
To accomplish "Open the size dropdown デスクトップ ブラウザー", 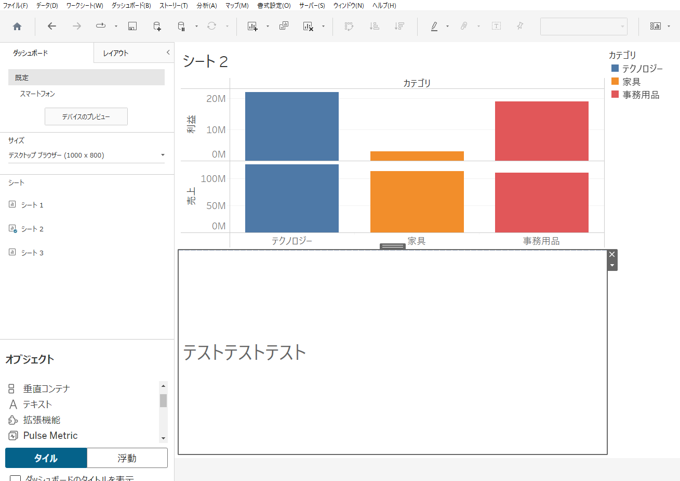I will 86,155.
